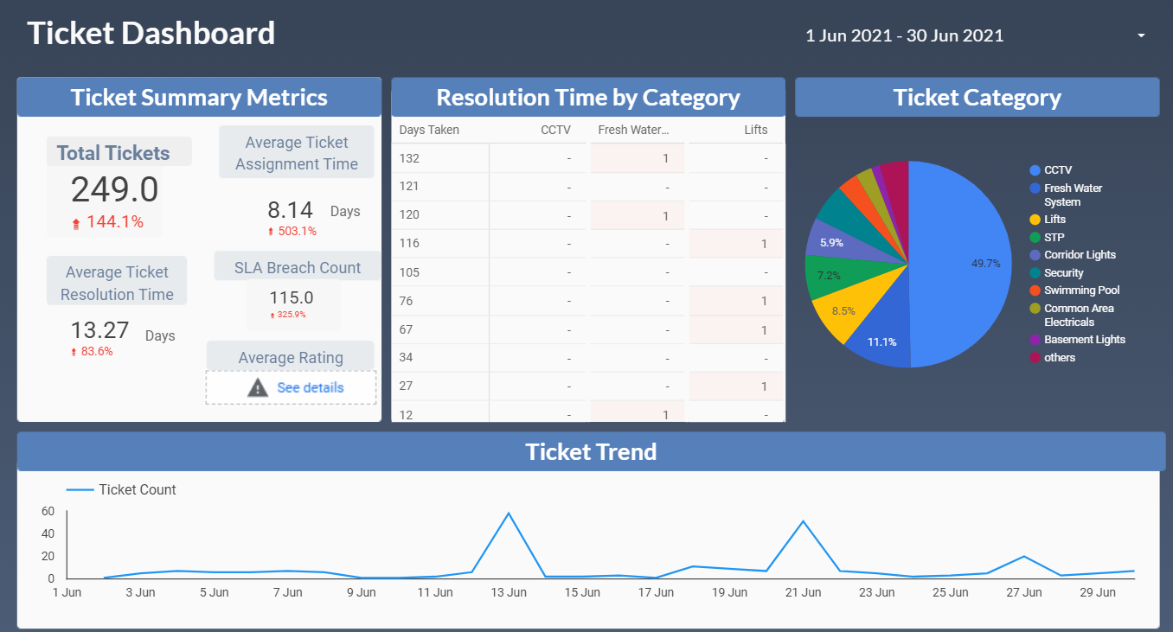Click the 132 days row in table
This screenshot has width=1173, height=632.
588,158
